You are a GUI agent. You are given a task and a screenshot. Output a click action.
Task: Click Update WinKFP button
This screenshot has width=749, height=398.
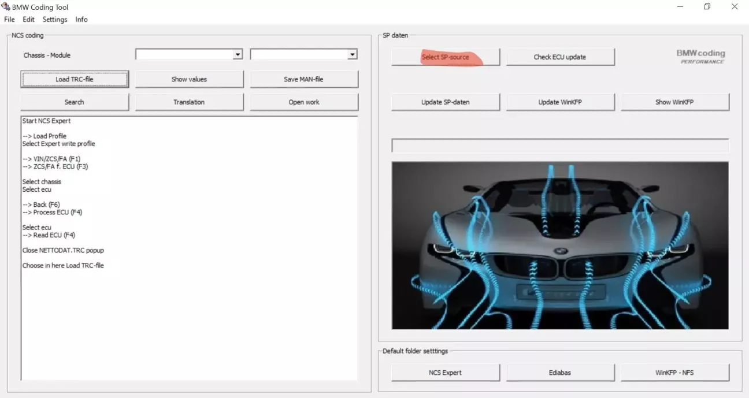coord(560,102)
